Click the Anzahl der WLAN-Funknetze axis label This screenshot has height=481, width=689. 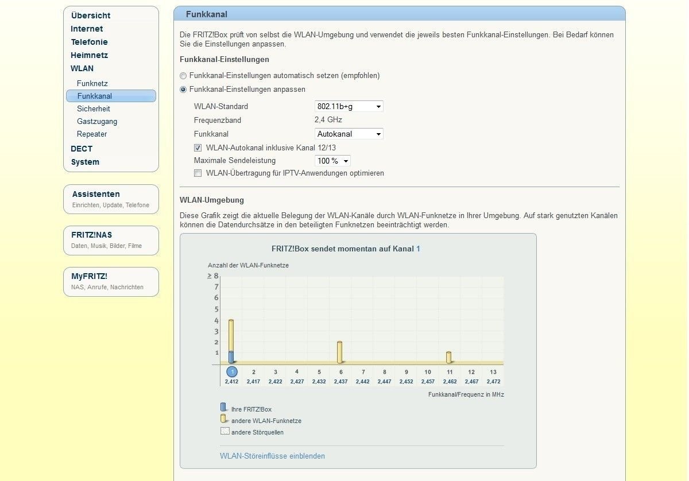click(248, 265)
